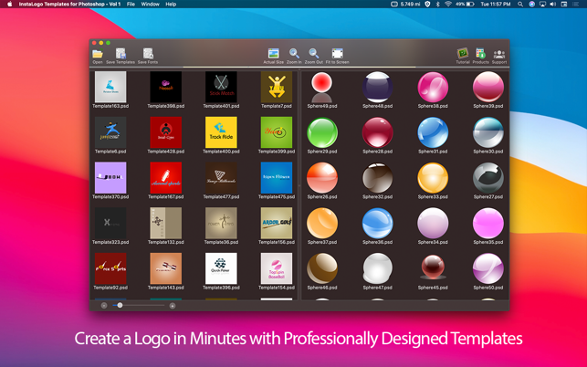The width and height of the screenshot is (587, 367).
Task: Open the Window menu
Action: pyautogui.click(x=150, y=5)
